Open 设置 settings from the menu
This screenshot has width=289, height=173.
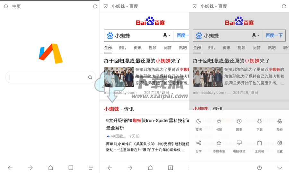tap(280, 146)
